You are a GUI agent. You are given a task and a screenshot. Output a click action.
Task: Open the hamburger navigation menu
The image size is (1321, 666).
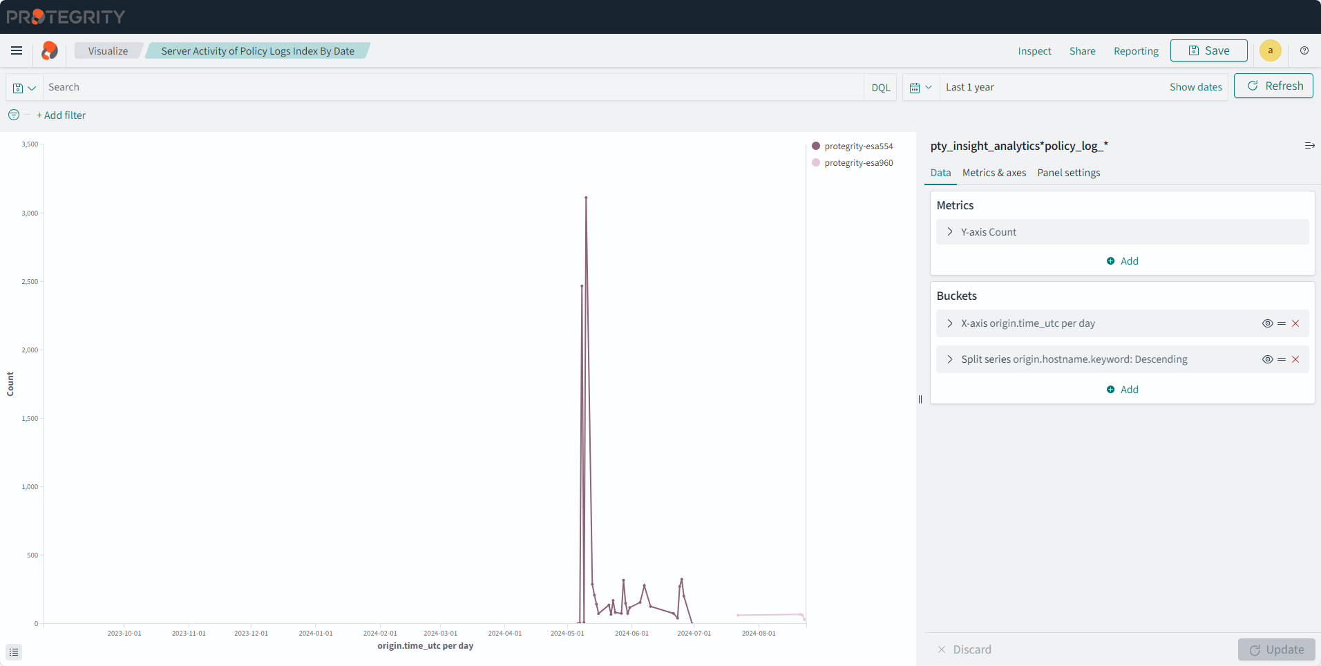click(17, 50)
